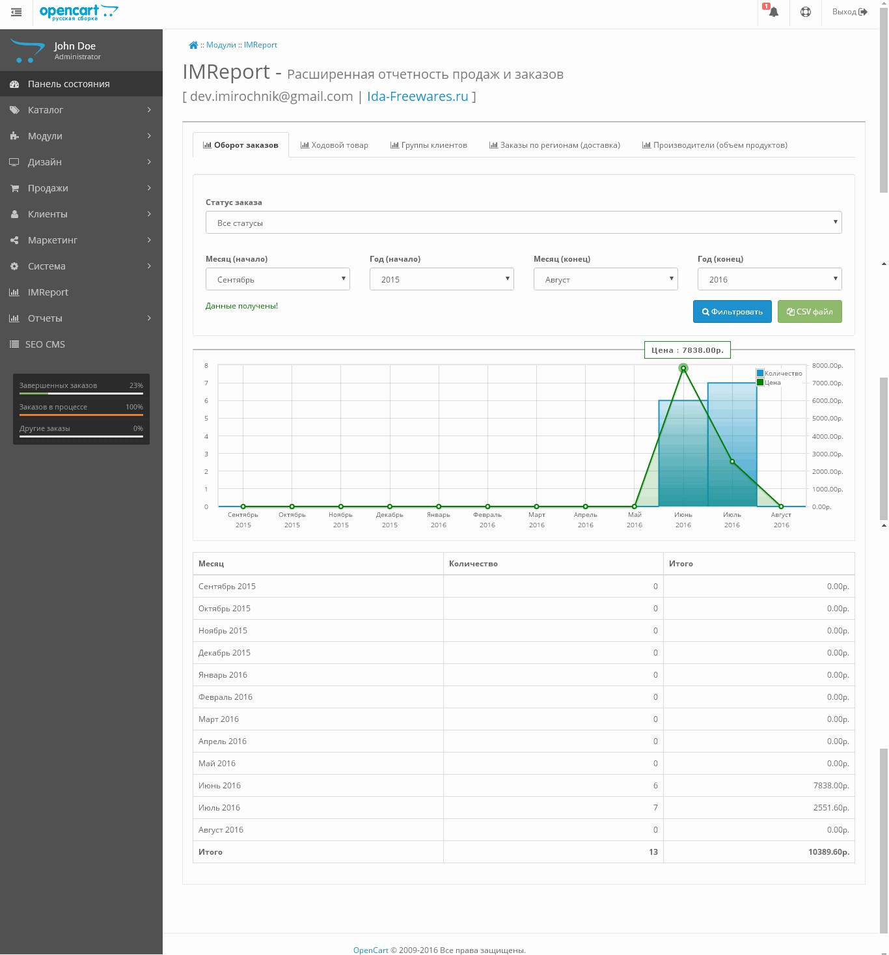
Task: Click the Количество legend blue swatch
Action: pyautogui.click(x=760, y=373)
